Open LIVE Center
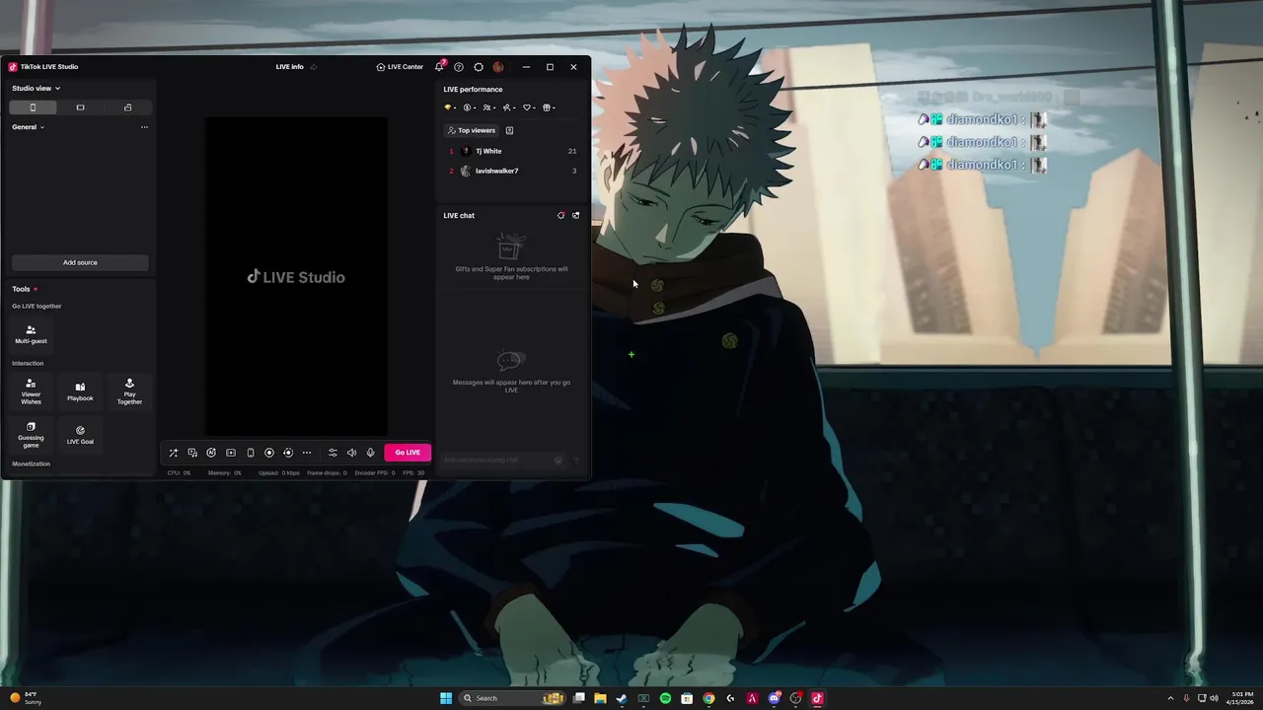This screenshot has height=710, width=1263. [x=400, y=67]
